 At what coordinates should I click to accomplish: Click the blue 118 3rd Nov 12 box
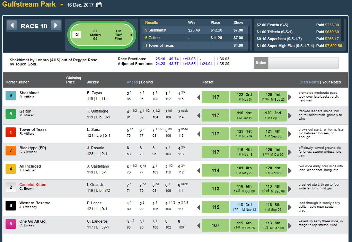tap(244, 207)
